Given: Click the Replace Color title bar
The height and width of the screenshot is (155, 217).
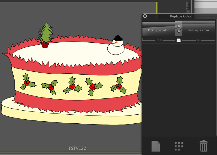Looking at the screenshot, I should tap(181, 16).
